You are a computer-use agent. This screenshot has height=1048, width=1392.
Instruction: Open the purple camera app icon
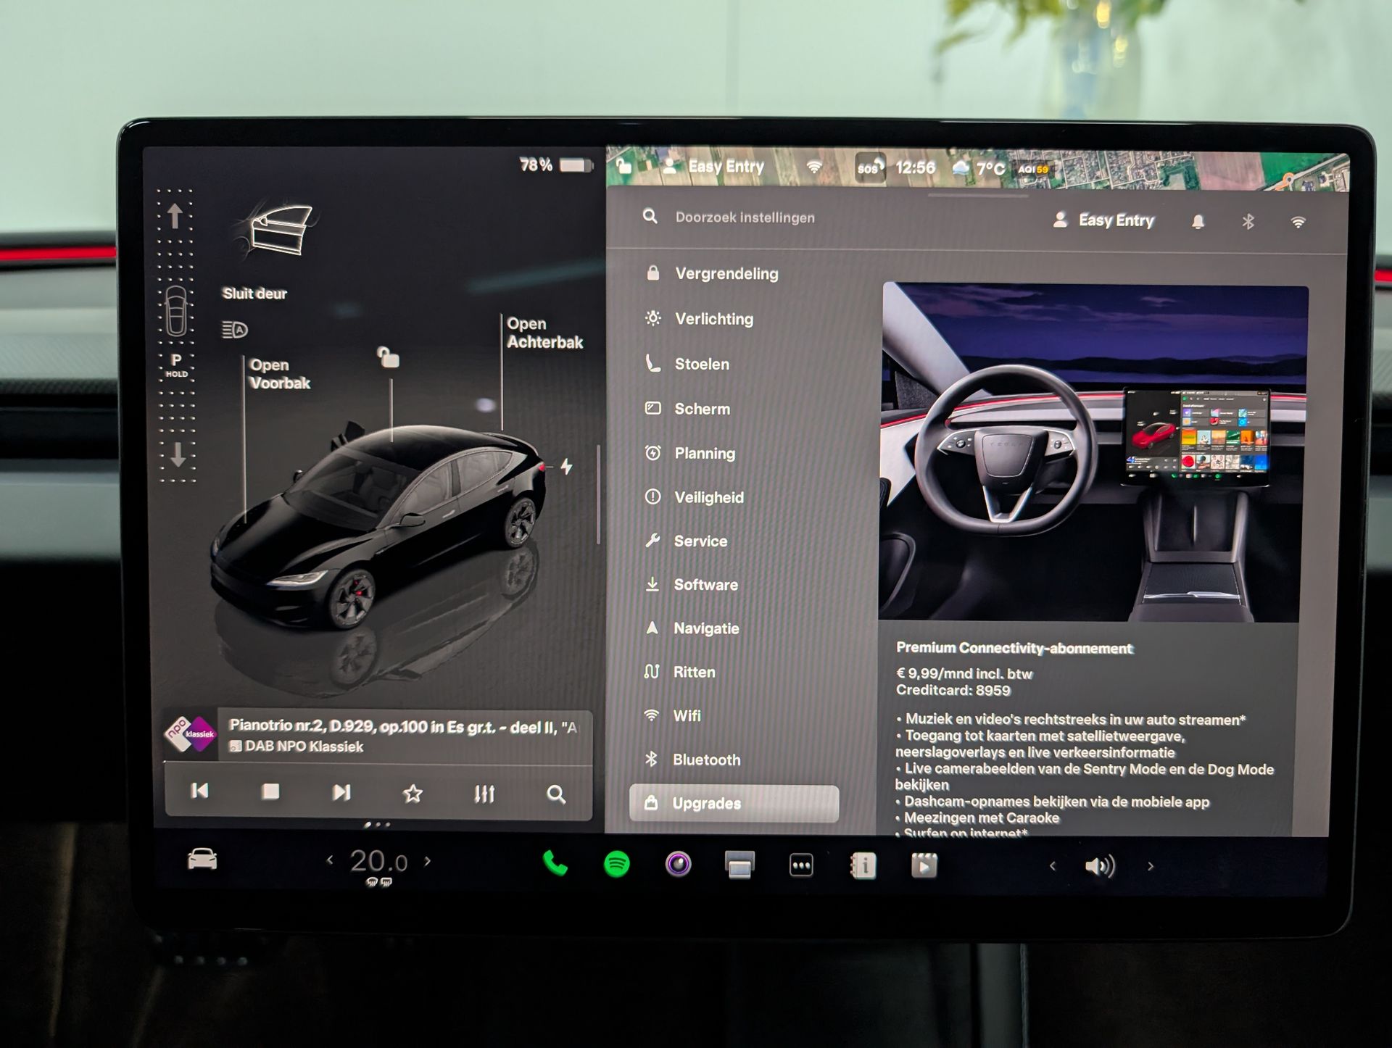[x=678, y=864]
